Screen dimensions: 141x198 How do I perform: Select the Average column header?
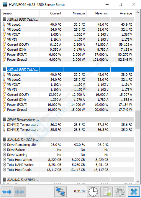pos(122,13)
